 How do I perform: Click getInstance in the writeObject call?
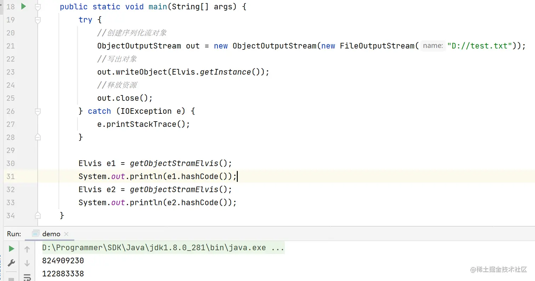pos(226,72)
